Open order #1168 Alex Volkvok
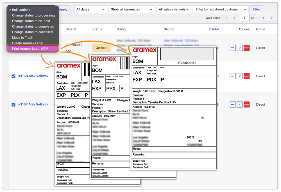This screenshot has height=192, width=281. [33, 76]
